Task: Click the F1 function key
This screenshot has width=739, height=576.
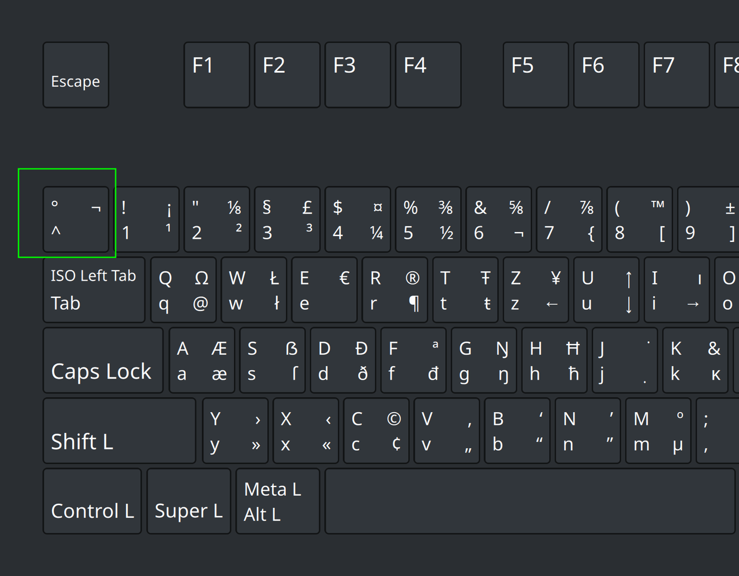Action: (x=217, y=75)
